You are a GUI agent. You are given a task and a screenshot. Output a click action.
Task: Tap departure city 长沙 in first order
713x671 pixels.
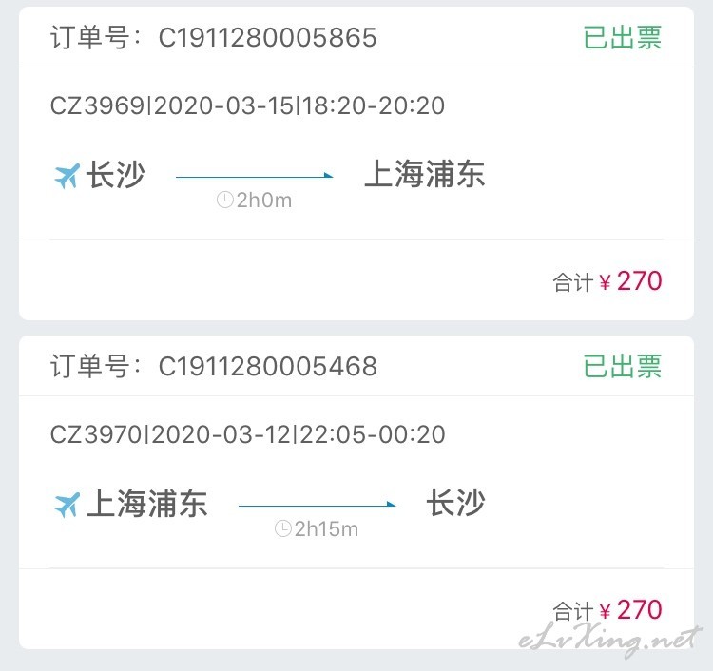115,174
